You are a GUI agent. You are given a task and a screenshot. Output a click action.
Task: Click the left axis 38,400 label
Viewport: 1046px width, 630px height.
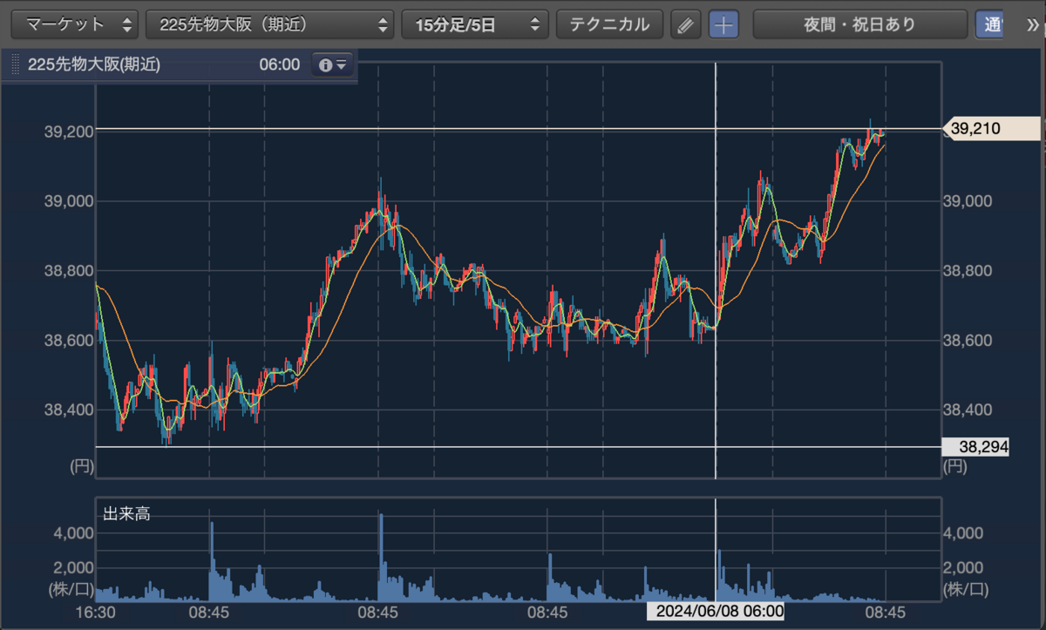pyautogui.click(x=68, y=410)
